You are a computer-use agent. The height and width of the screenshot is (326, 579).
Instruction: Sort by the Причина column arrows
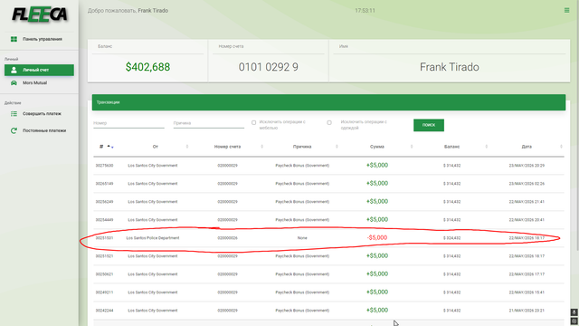coord(337,147)
